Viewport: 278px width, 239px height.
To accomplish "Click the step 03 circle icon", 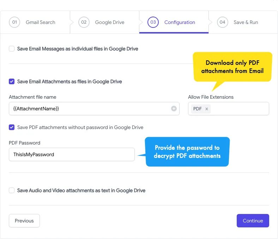I will [x=153, y=22].
